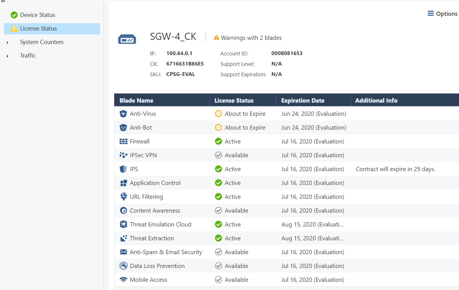Click the Threat Emulation Cloud blade icon

coord(123,224)
